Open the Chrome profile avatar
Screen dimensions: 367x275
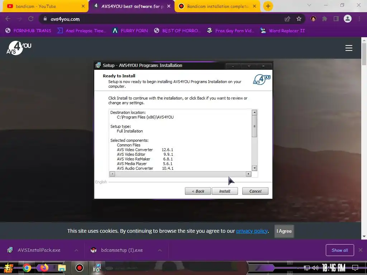[x=348, y=19]
